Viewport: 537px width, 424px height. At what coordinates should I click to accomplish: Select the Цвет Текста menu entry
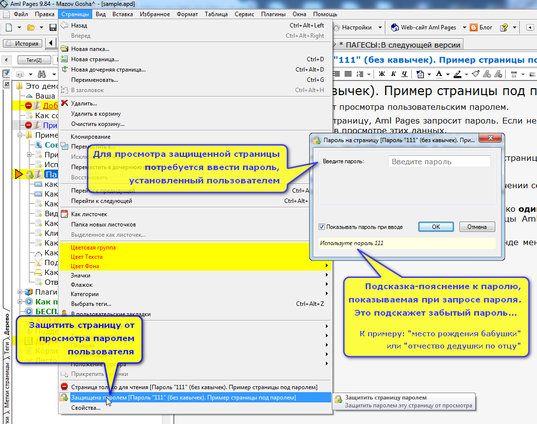185,256
